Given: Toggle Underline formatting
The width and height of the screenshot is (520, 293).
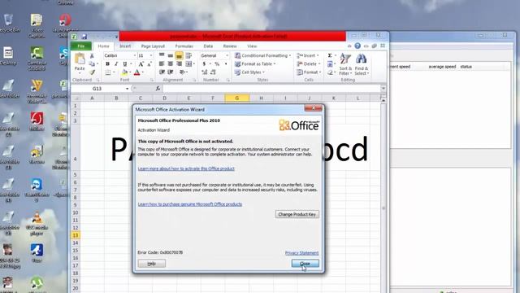Looking at the screenshot, I should tap(124, 63).
